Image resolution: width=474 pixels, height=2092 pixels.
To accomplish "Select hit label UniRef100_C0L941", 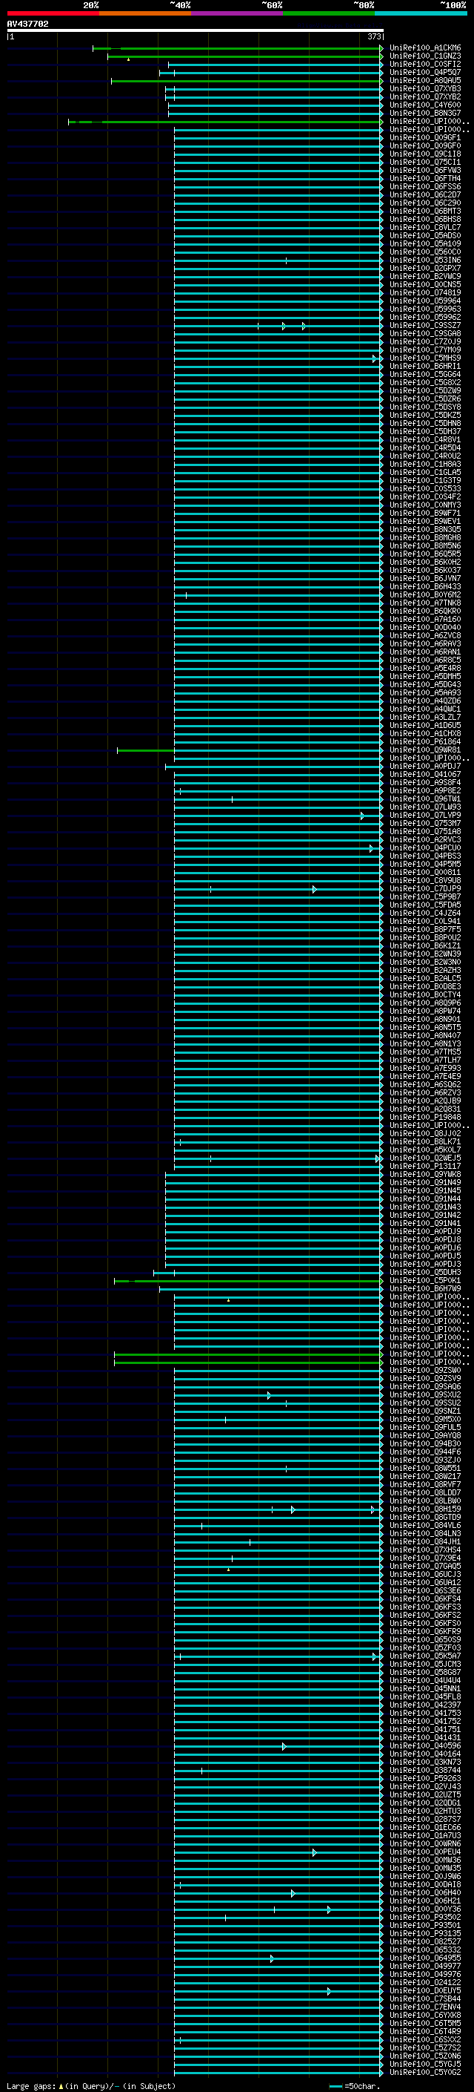I will tap(425, 921).
